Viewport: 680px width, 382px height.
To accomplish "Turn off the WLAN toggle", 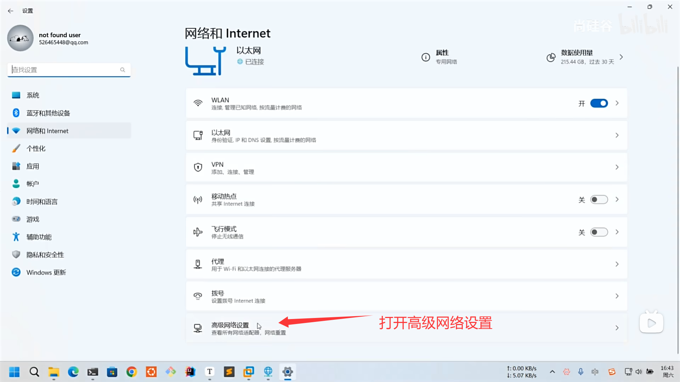I will click(599, 103).
